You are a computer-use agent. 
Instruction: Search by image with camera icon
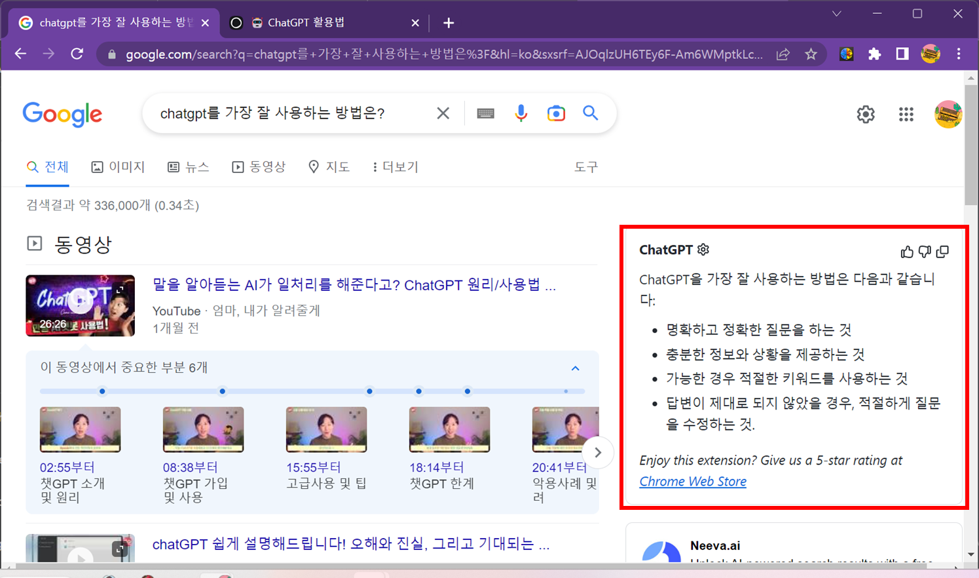pyautogui.click(x=556, y=113)
